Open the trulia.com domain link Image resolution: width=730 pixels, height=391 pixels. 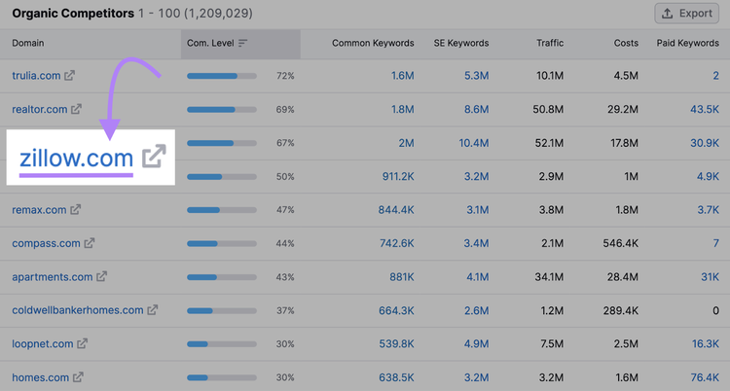[x=36, y=76]
